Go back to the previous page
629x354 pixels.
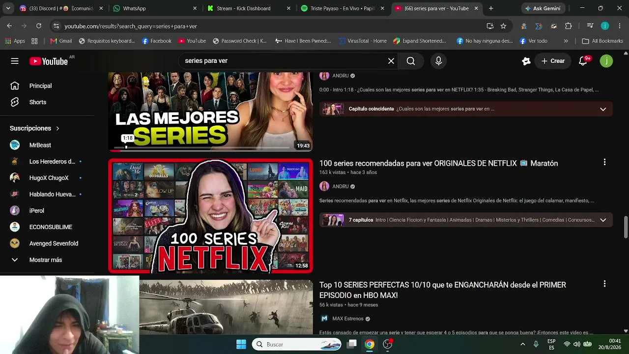tap(9, 26)
